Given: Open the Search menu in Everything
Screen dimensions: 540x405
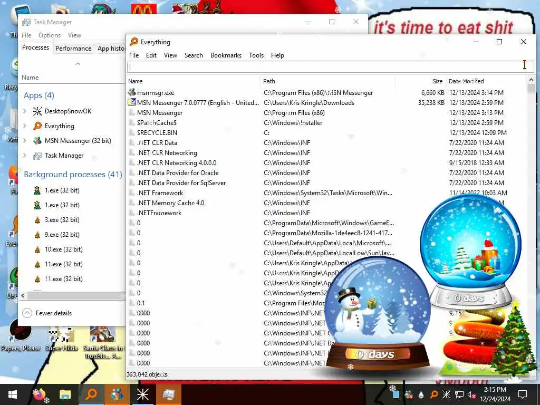Looking at the screenshot, I should (x=194, y=55).
